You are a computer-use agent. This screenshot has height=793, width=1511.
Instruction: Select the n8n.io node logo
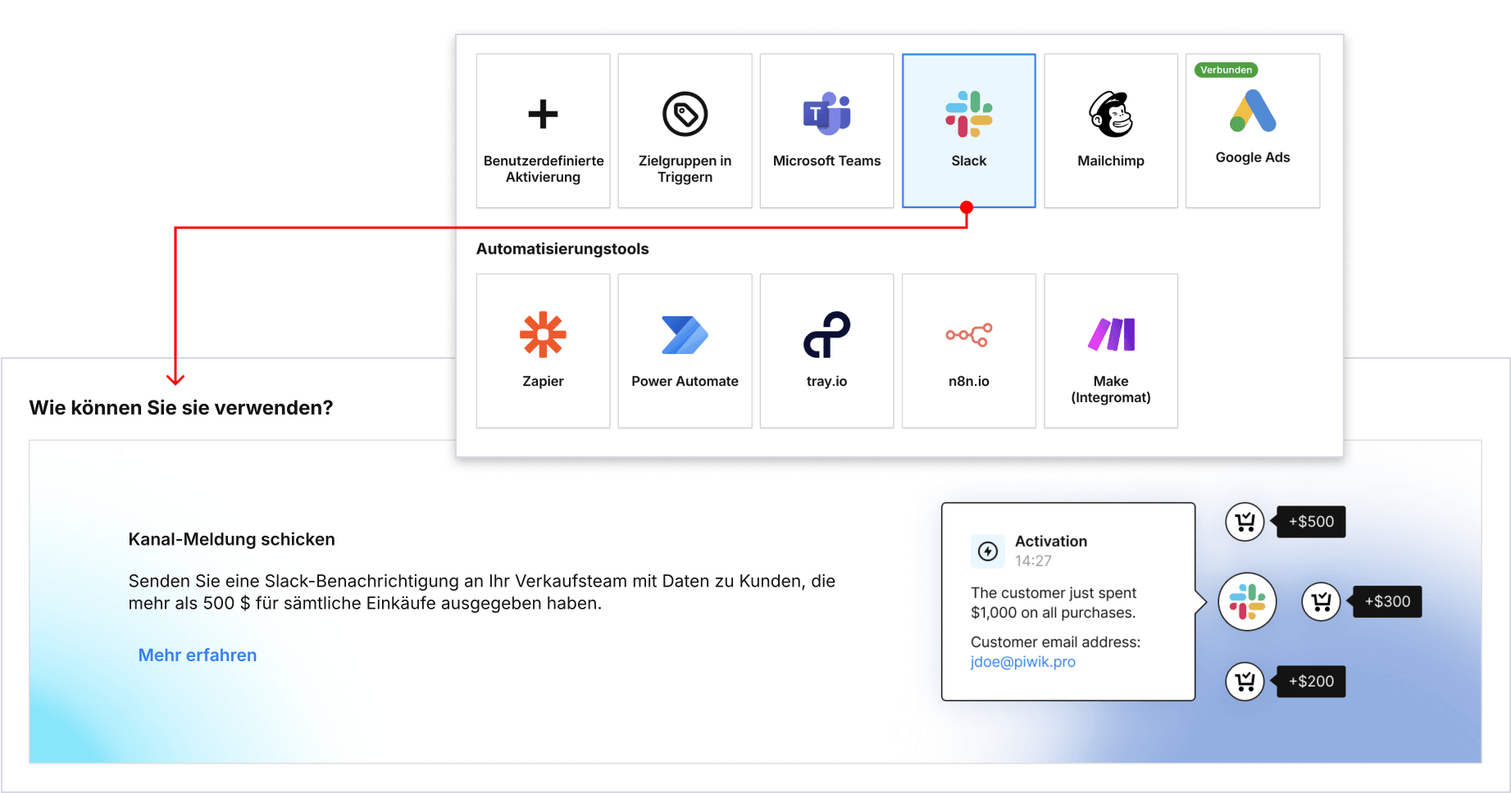pos(968,334)
